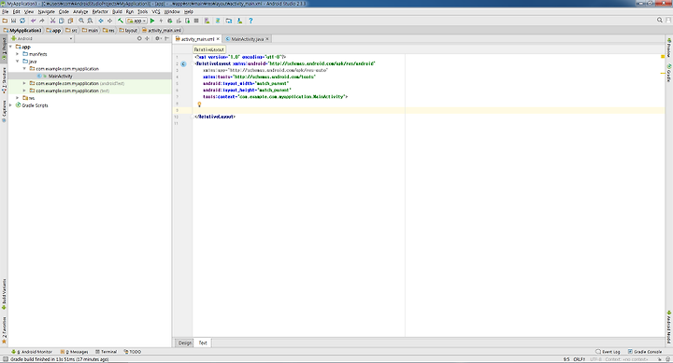
Task: Redo with the forward-arrow toolbar icon
Action: tap(42, 21)
